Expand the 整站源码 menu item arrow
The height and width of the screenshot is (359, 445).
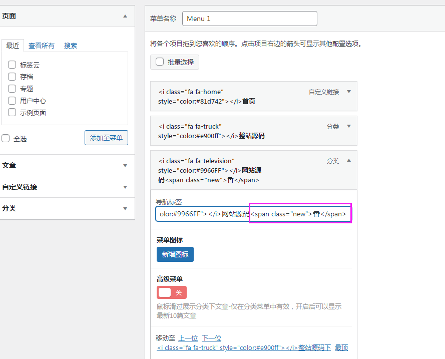[349, 126]
